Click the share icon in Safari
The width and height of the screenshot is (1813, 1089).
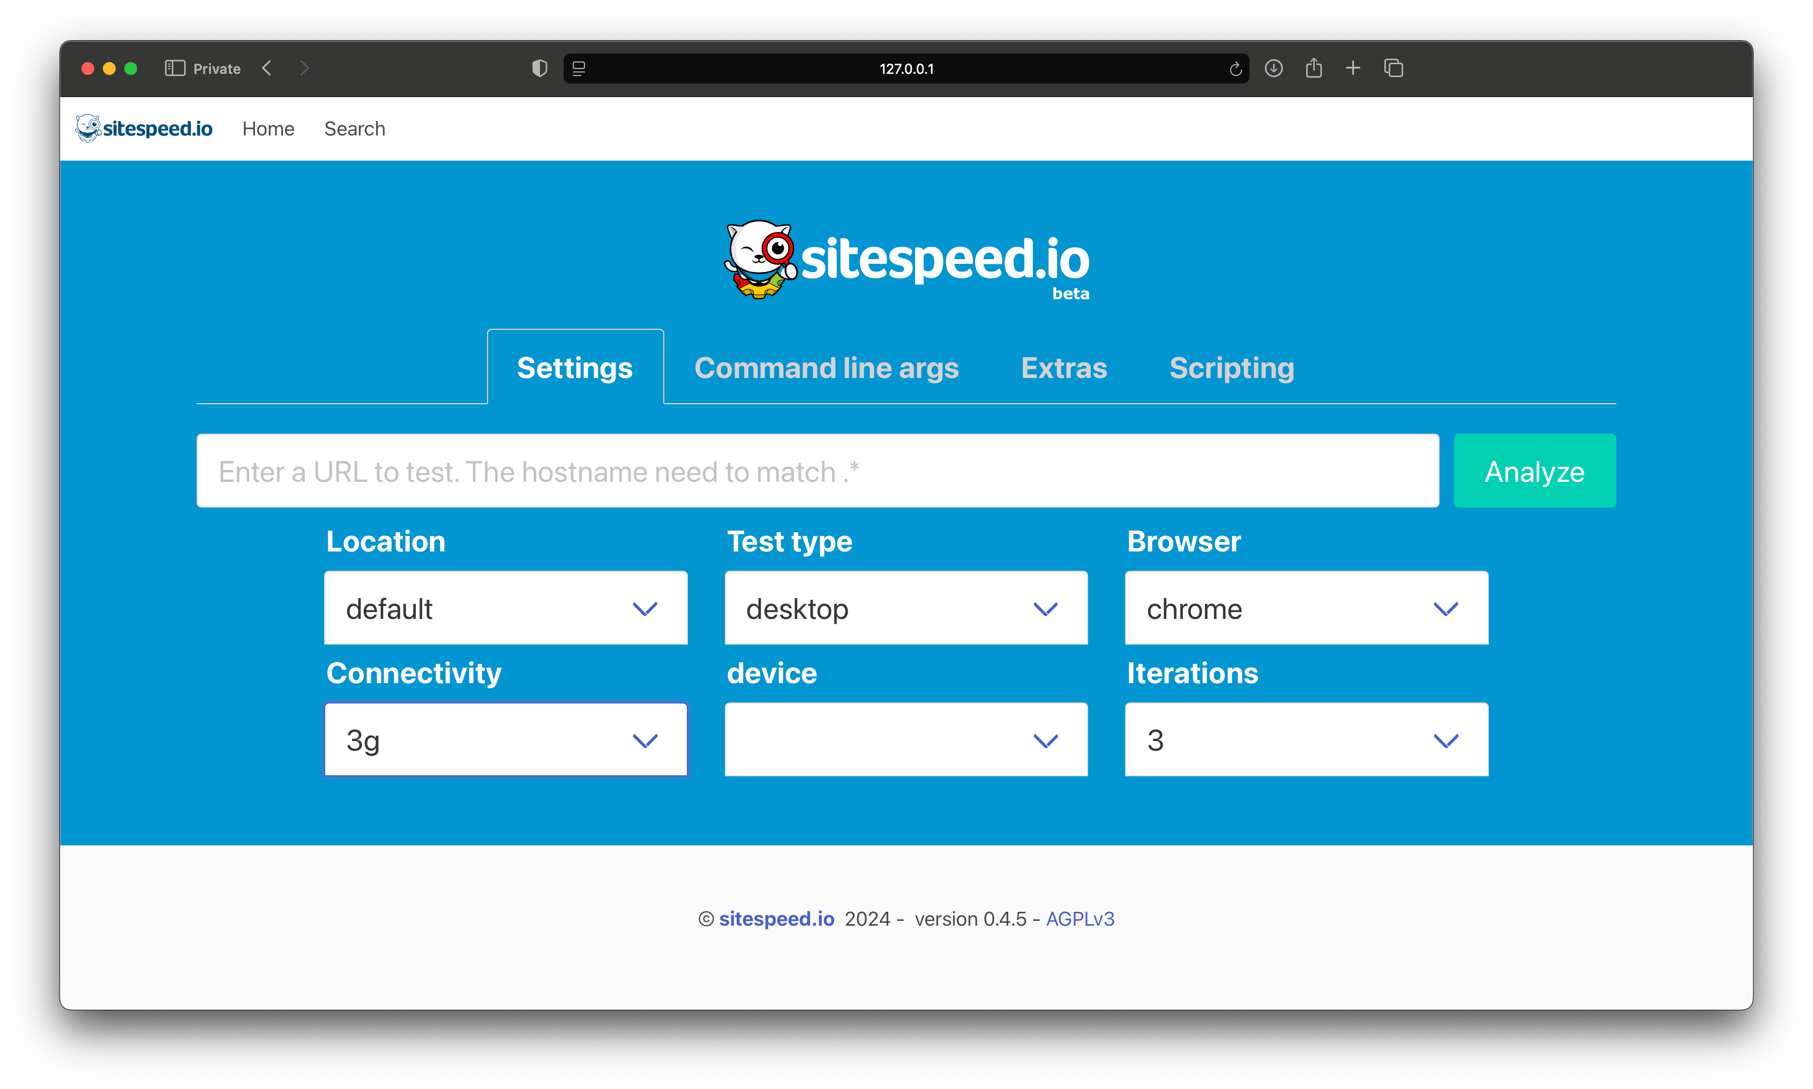[1314, 68]
